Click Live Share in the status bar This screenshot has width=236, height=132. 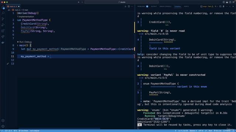coord(23,131)
